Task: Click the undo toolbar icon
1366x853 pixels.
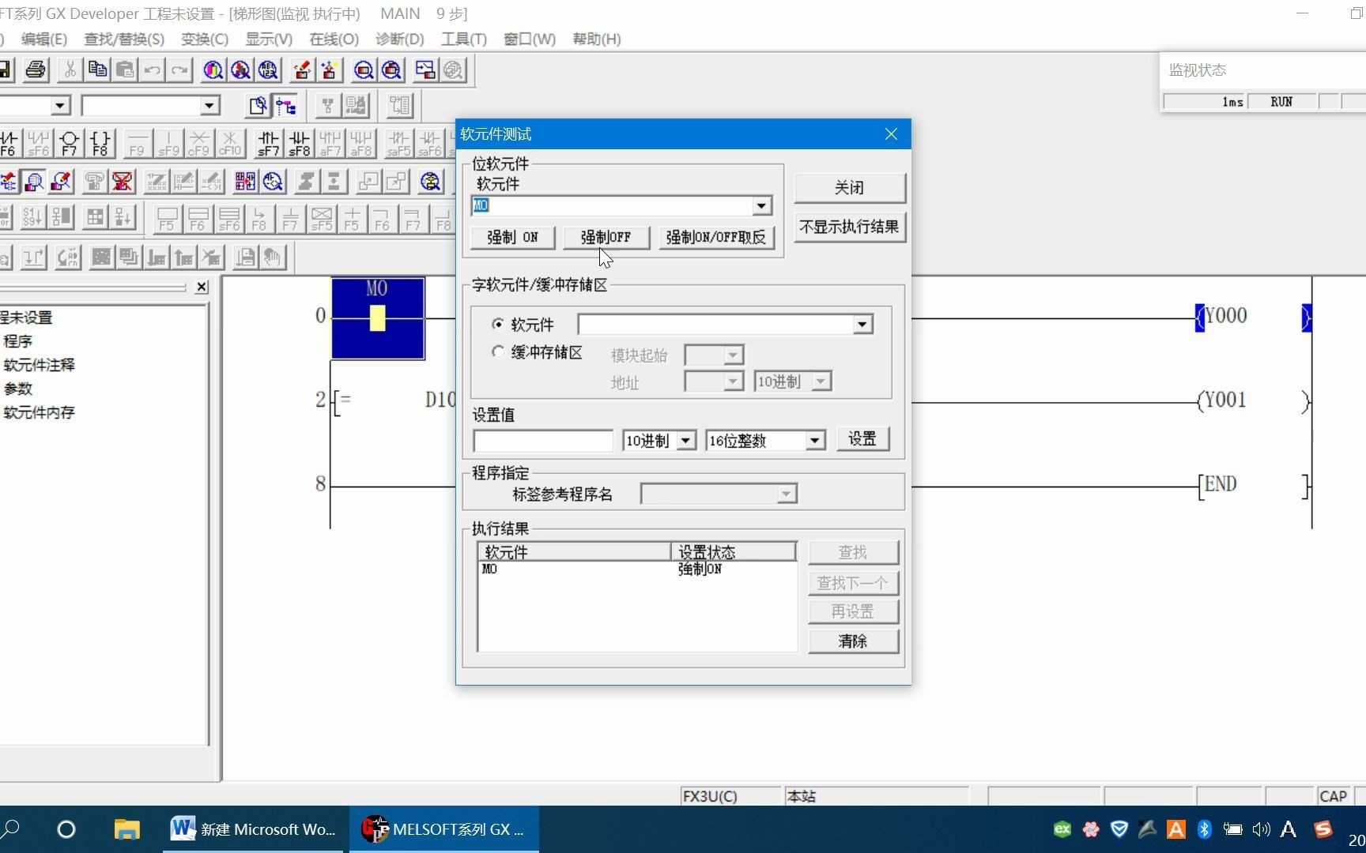Action: [152, 70]
